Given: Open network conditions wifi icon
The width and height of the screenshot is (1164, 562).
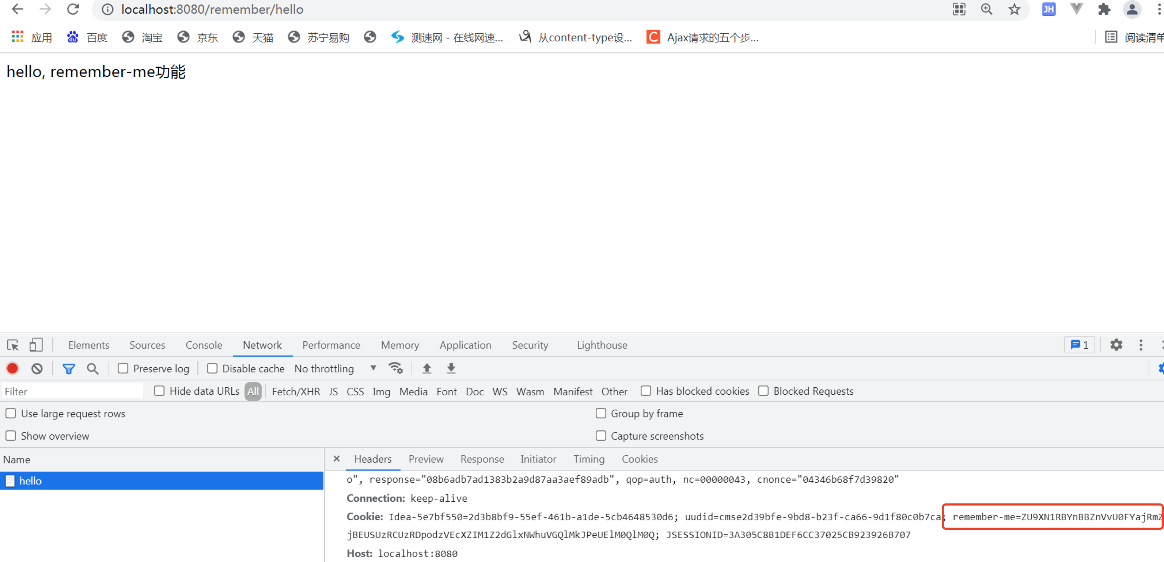Looking at the screenshot, I should (x=395, y=369).
